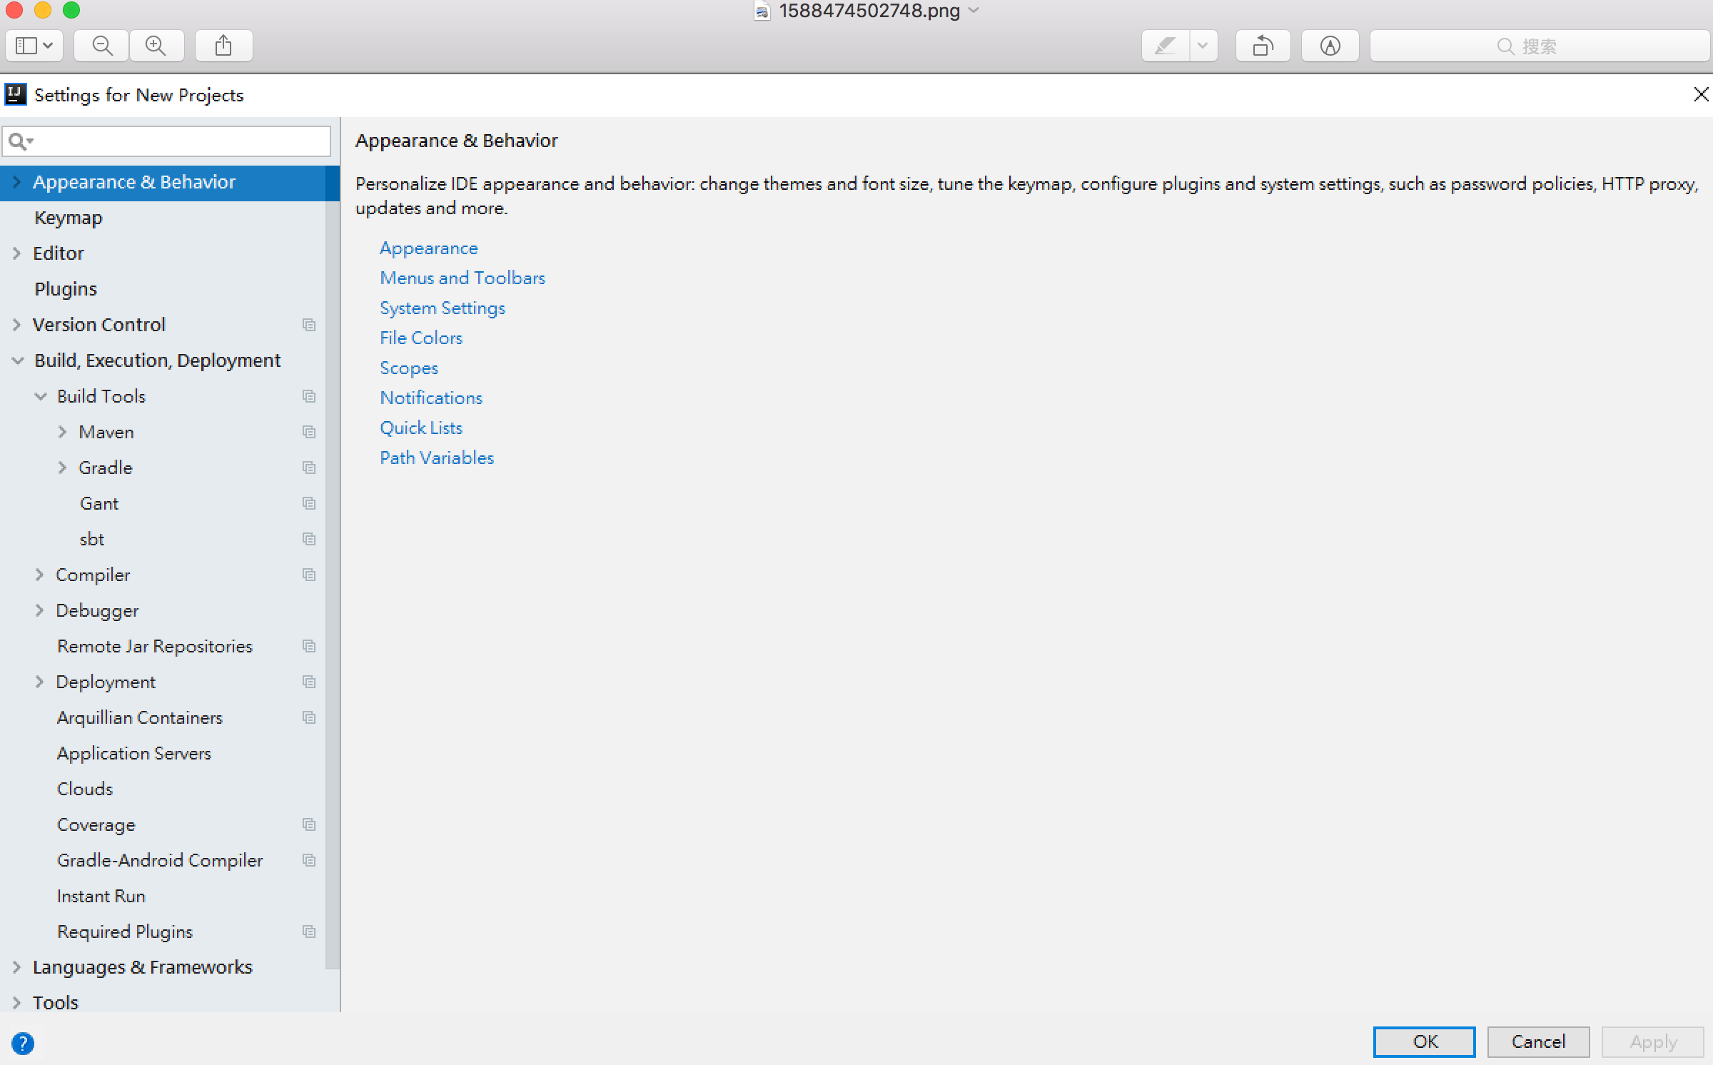Open the Path Variables link

[x=437, y=458]
